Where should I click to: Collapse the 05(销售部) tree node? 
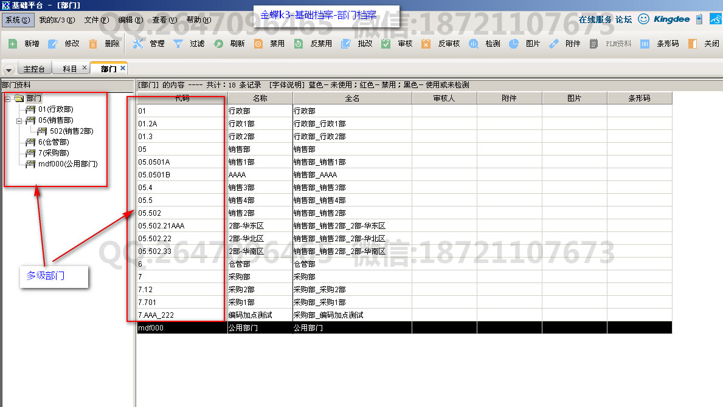click(x=19, y=120)
